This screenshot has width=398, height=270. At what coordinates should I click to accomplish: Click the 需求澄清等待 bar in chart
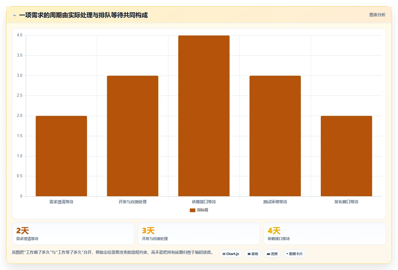coord(61,156)
